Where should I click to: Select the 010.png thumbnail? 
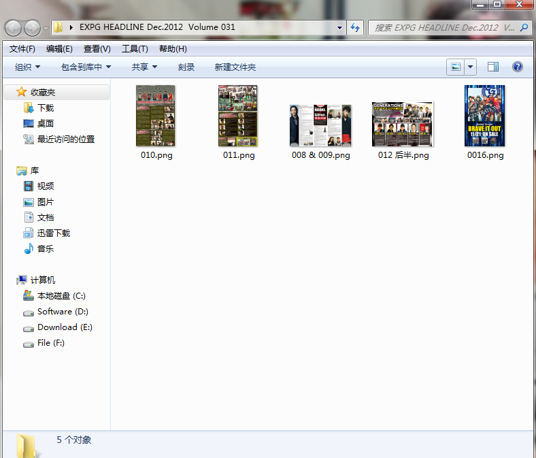[156, 116]
